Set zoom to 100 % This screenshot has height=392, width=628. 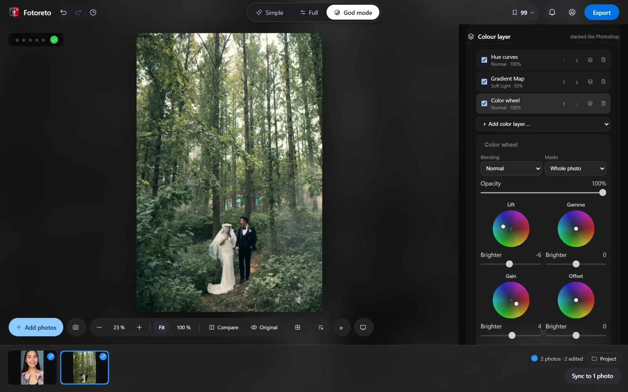pos(183,327)
